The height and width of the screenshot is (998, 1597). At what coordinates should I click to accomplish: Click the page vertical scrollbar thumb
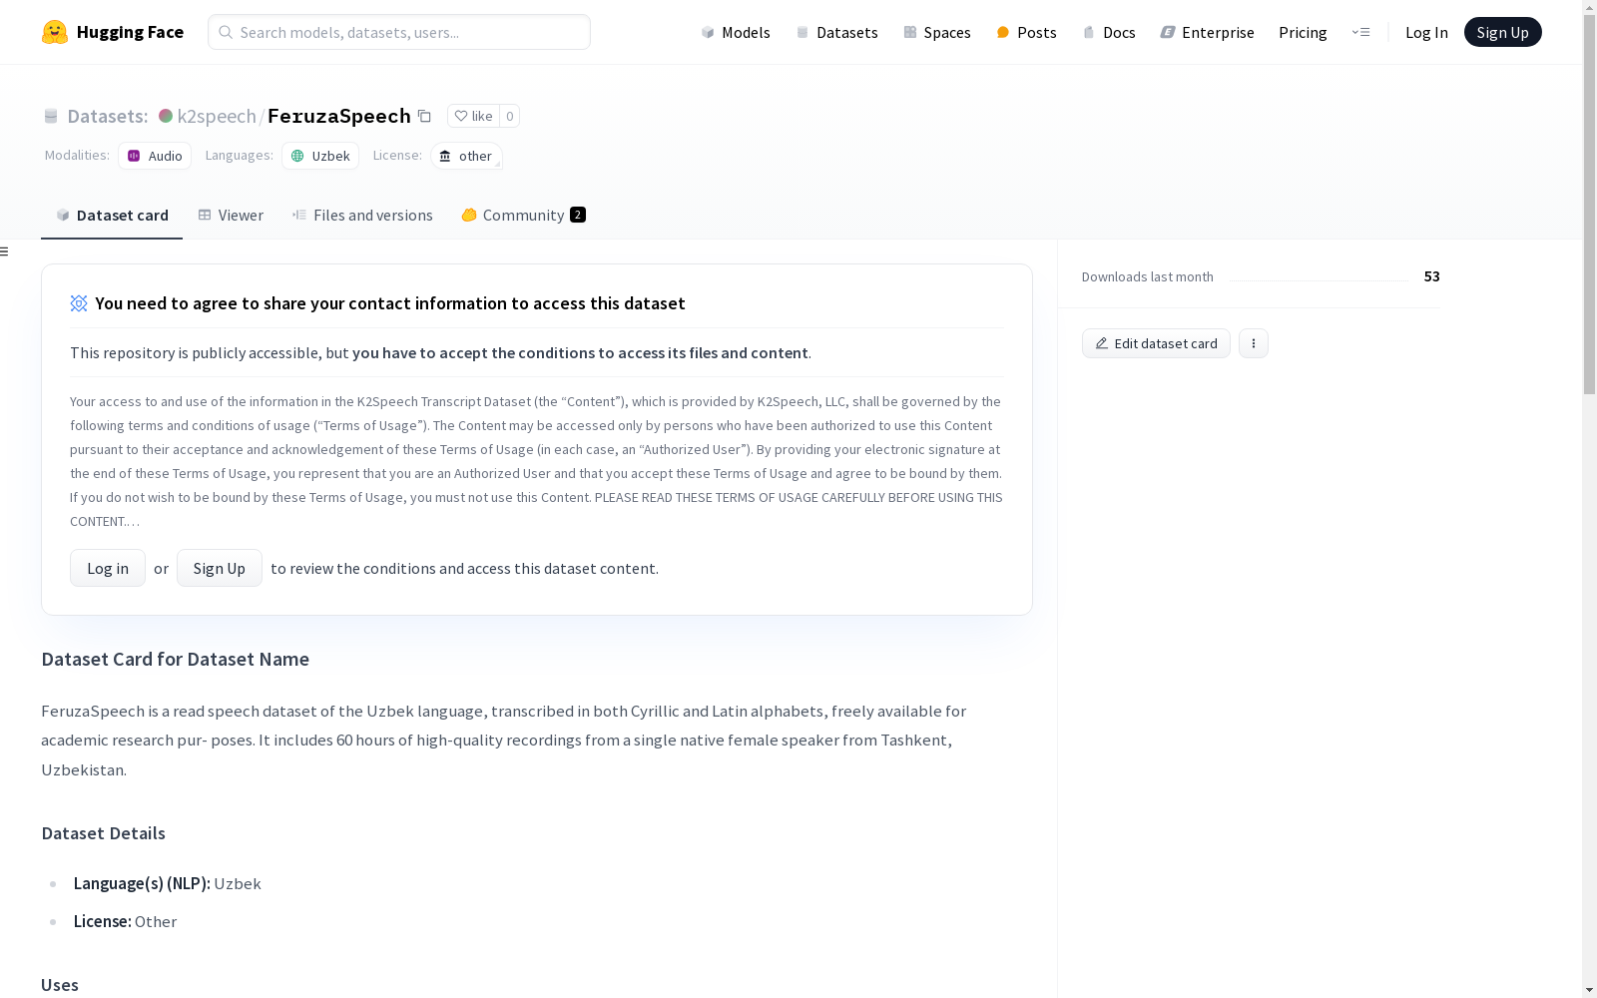tap(1589, 205)
